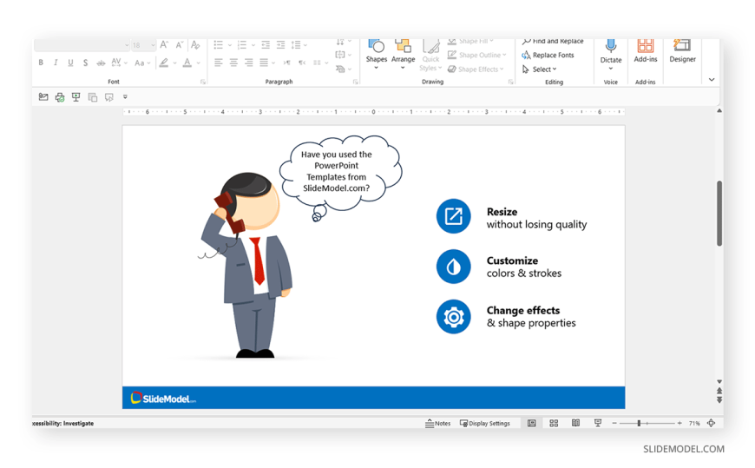Screen dimensions: 755x468
Task: Toggle Underline formatting
Action: 71,63
